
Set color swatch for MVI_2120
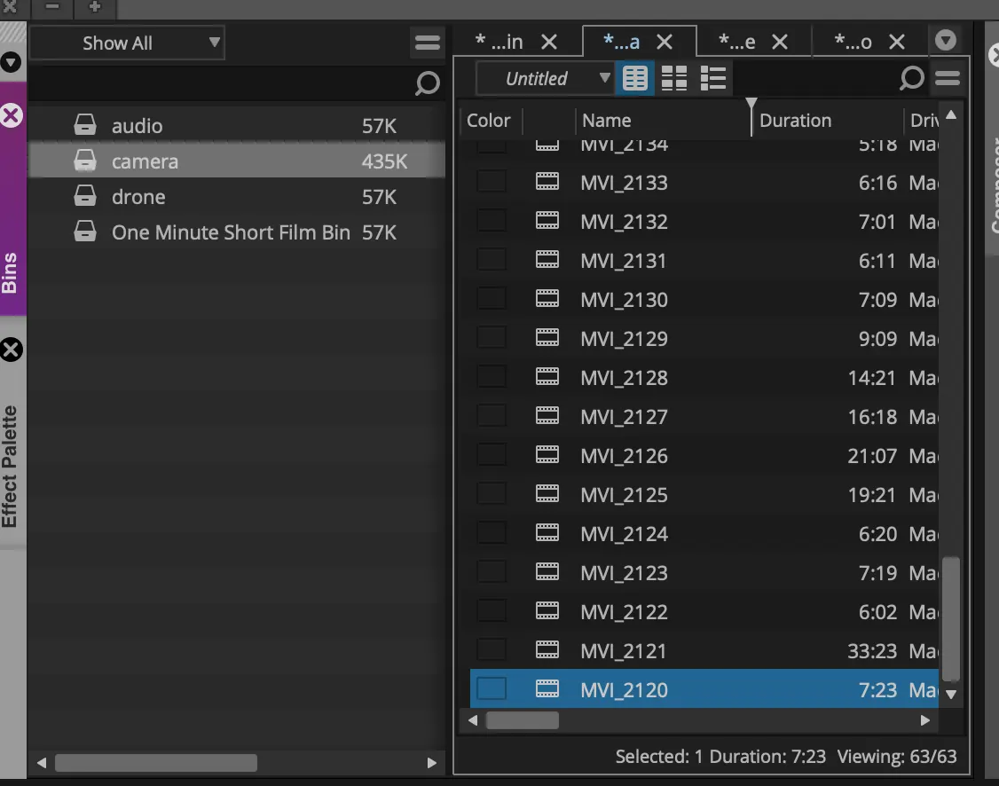click(x=492, y=689)
